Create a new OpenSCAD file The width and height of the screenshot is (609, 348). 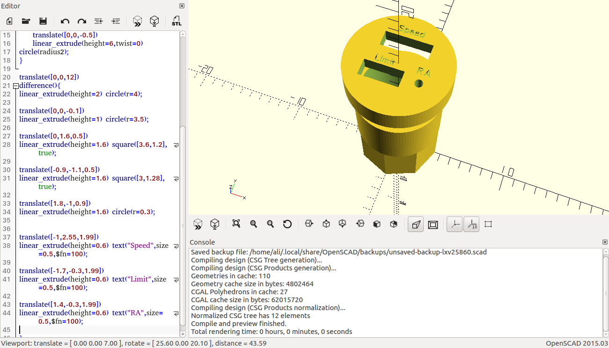coord(9,21)
